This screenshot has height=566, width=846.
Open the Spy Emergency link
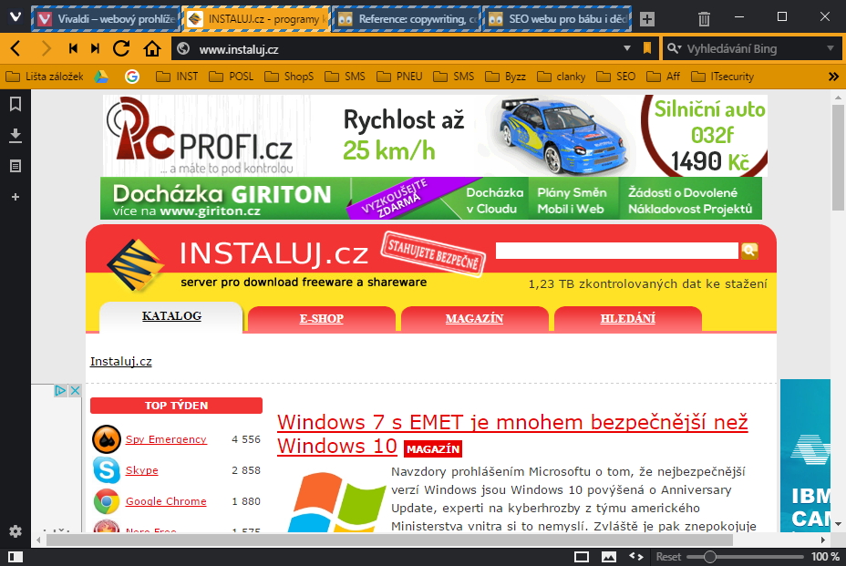pyautogui.click(x=166, y=439)
